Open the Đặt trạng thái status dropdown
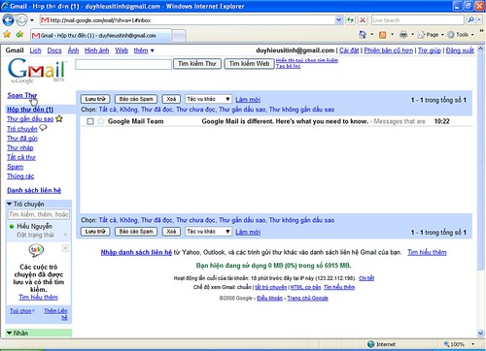Viewport: 486px width, 351px height. tap(65, 235)
